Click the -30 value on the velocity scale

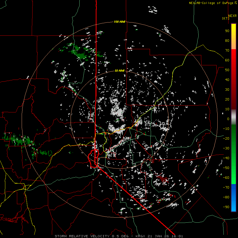226,148
